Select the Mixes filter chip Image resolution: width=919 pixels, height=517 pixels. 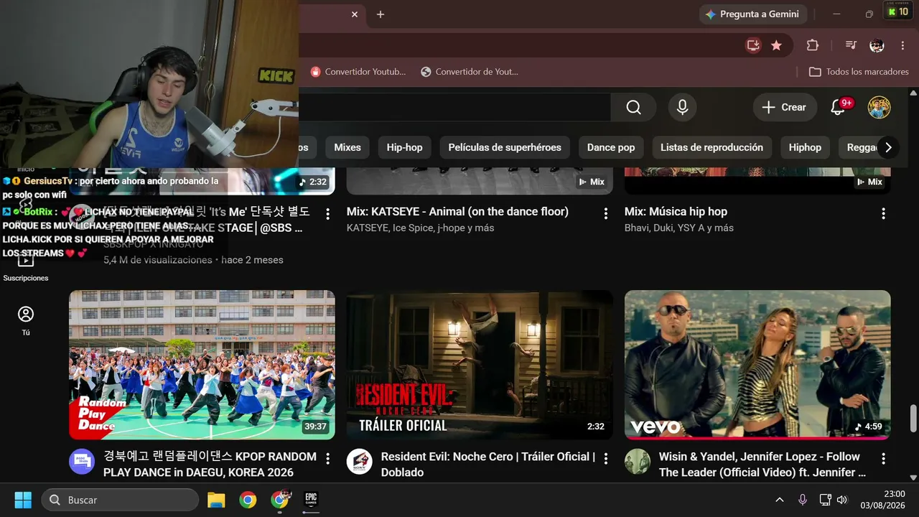click(347, 147)
